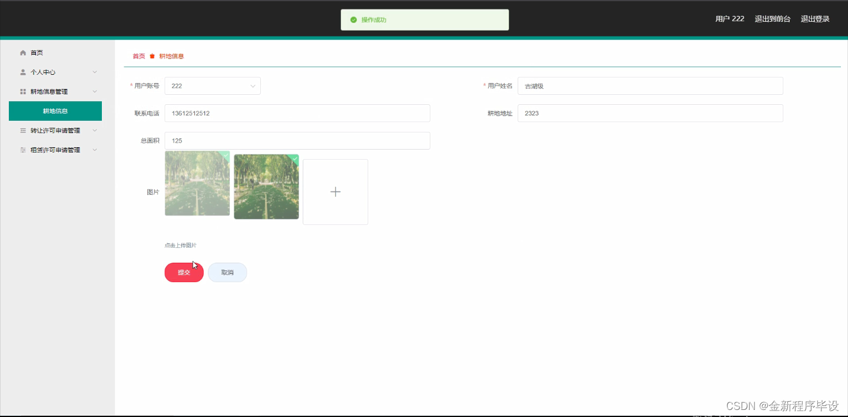This screenshot has height=417, width=848.
Task: Click 耕地信息 in the breadcrumb
Action: [x=171, y=55]
